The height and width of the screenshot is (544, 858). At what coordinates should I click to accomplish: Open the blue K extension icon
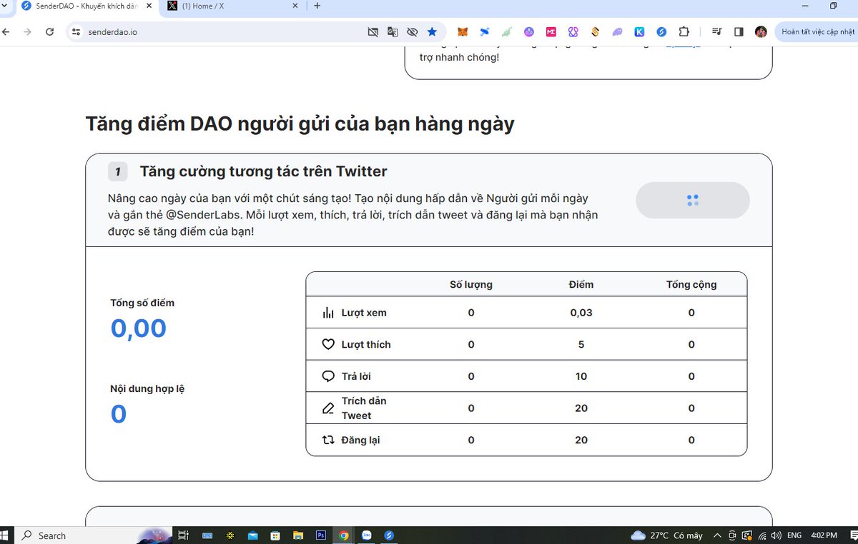(x=639, y=31)
